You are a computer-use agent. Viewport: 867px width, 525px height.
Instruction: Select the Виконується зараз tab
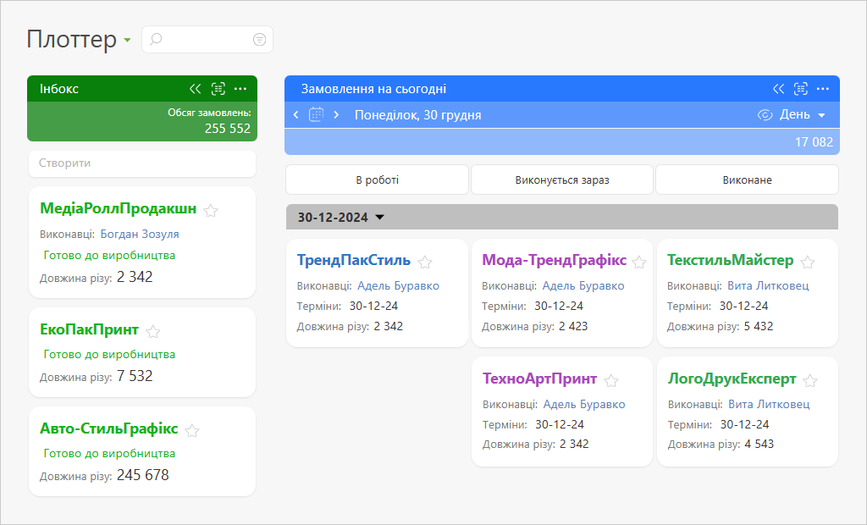562,180
